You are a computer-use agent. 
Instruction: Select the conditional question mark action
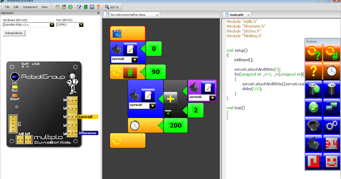coord(313,71)
